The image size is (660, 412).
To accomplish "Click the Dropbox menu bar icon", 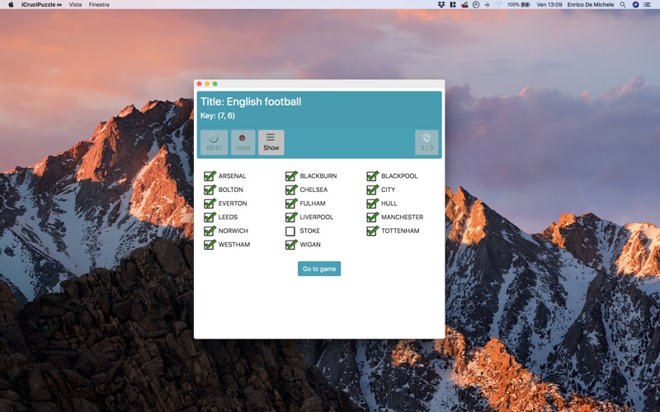I will click(441, 5).
